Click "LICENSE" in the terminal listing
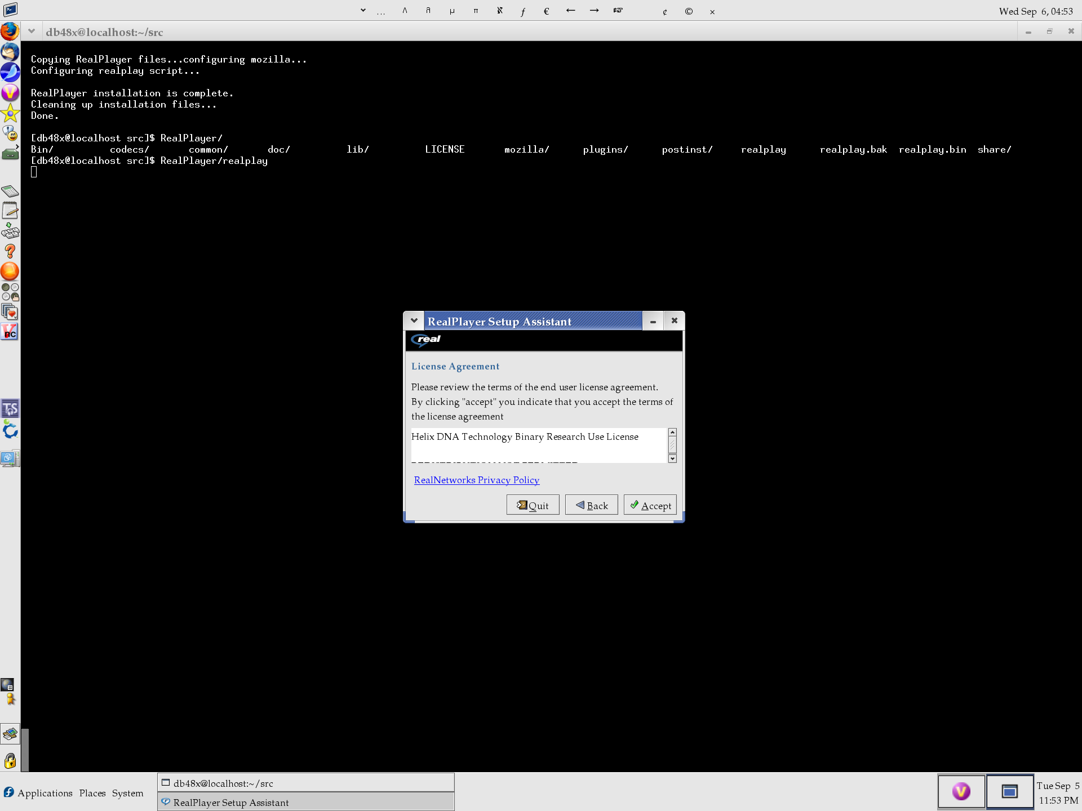 pos(445,149)
